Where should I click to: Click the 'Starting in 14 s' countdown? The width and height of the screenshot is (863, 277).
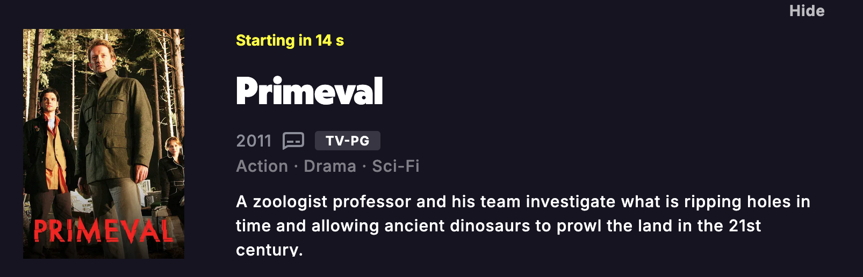[290, 40]
